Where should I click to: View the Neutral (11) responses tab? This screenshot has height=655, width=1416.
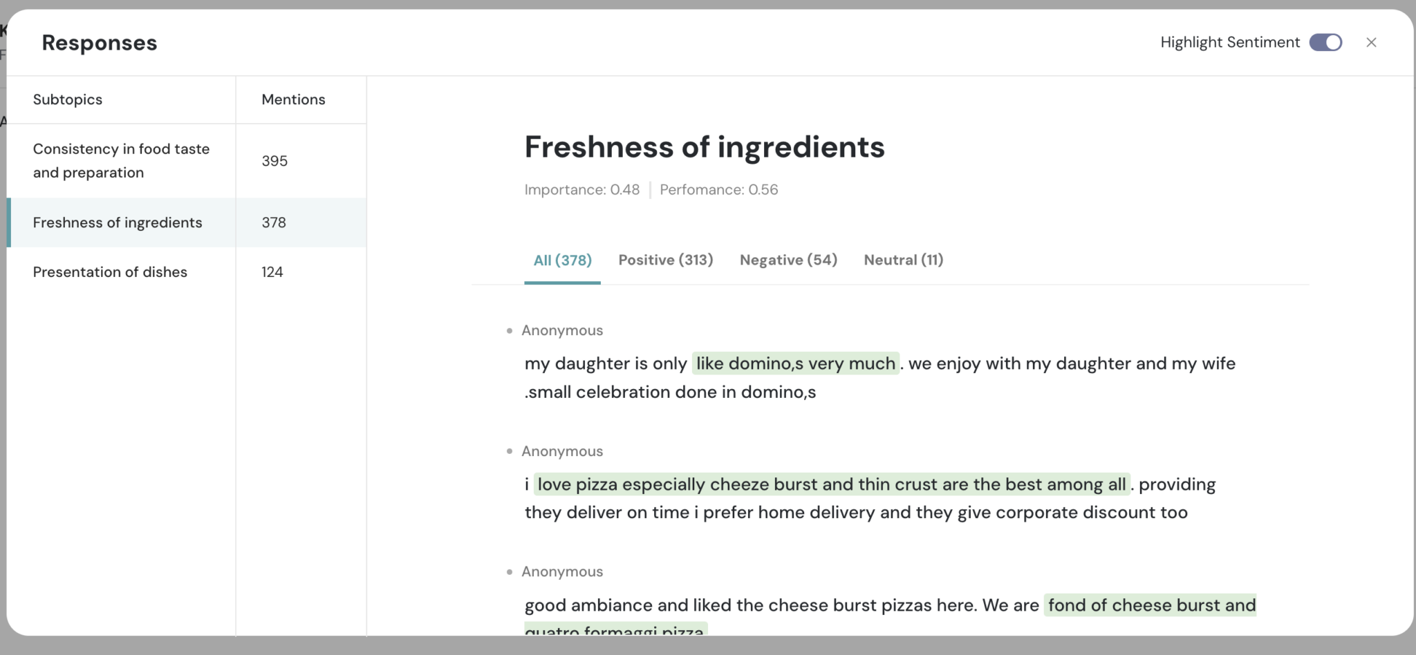[903, 260]
